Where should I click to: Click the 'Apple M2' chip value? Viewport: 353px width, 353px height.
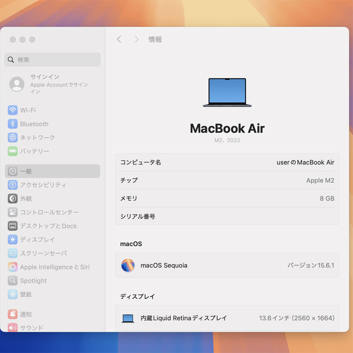(x=320, y=180)
